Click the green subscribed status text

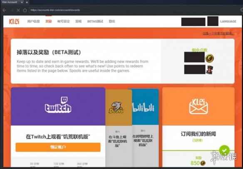point(197,140)
